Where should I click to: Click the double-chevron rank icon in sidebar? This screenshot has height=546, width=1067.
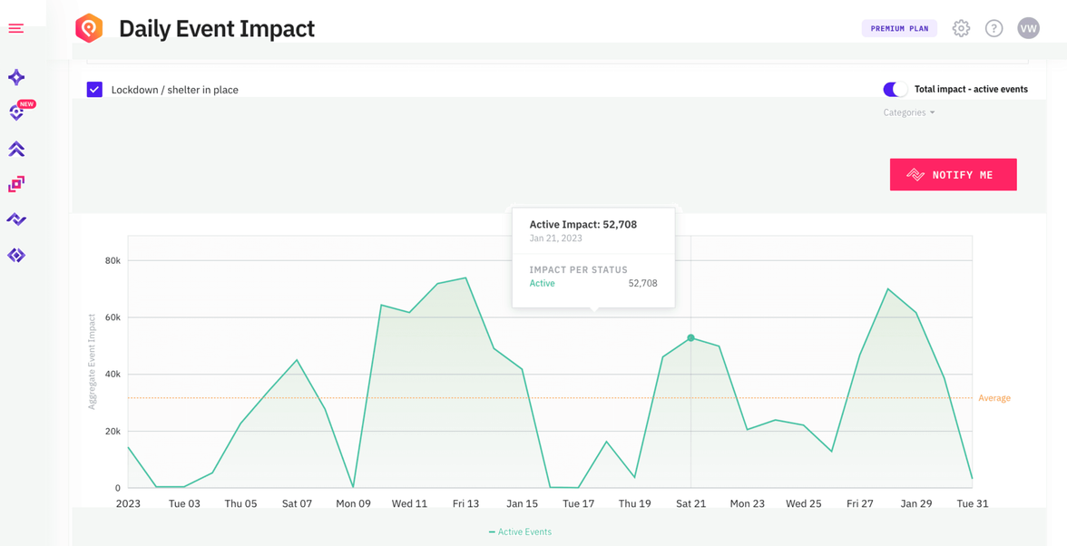pyautogui.click(x=15, y=148)
